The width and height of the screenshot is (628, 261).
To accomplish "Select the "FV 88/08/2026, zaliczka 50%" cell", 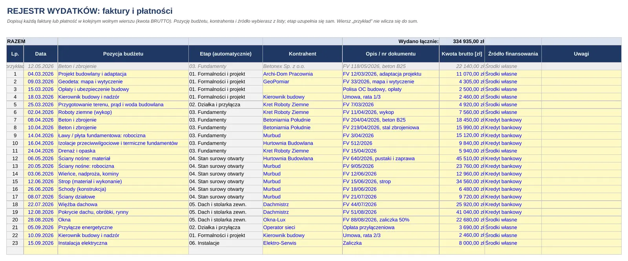I will pyautogui.click(x=391, y=220).
